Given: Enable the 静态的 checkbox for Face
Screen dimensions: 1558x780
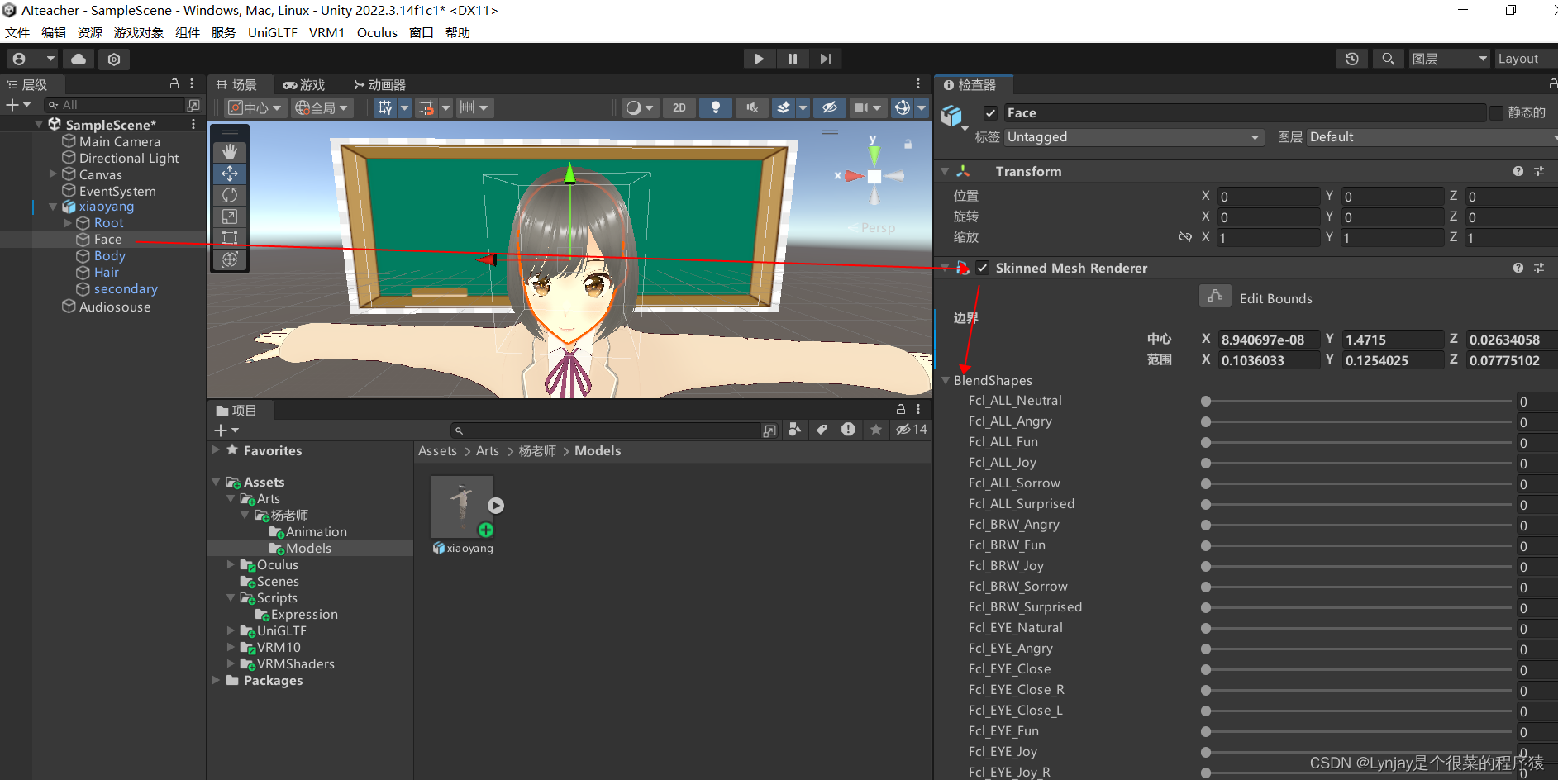Looking at the screenshot, I should pos(1496,112).
